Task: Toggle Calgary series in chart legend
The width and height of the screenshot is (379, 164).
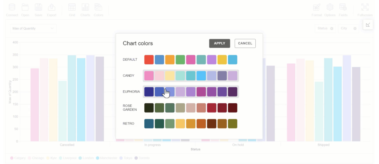Action: tap(18, 158)
